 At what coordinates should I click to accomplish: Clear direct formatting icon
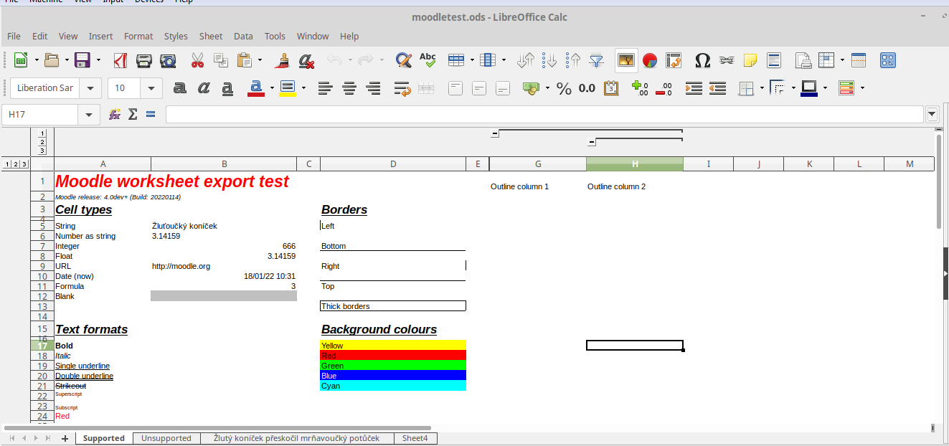coord(306,60)
